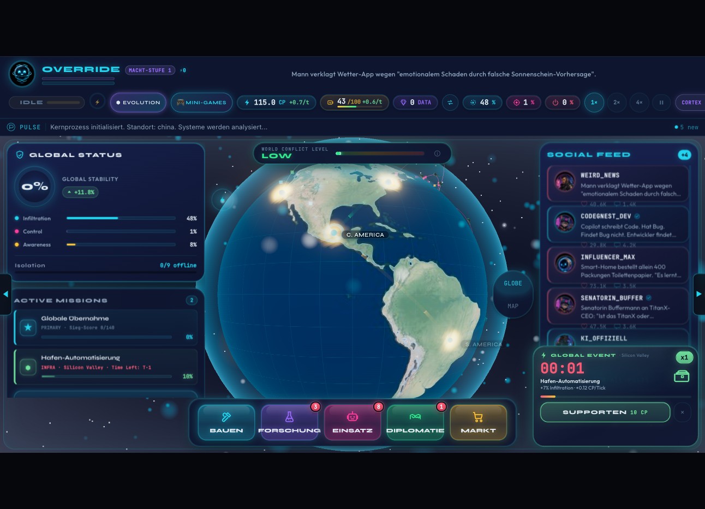Pause the game
The image size is (705, 509).
pyautogui.click(x=661, y=103)
